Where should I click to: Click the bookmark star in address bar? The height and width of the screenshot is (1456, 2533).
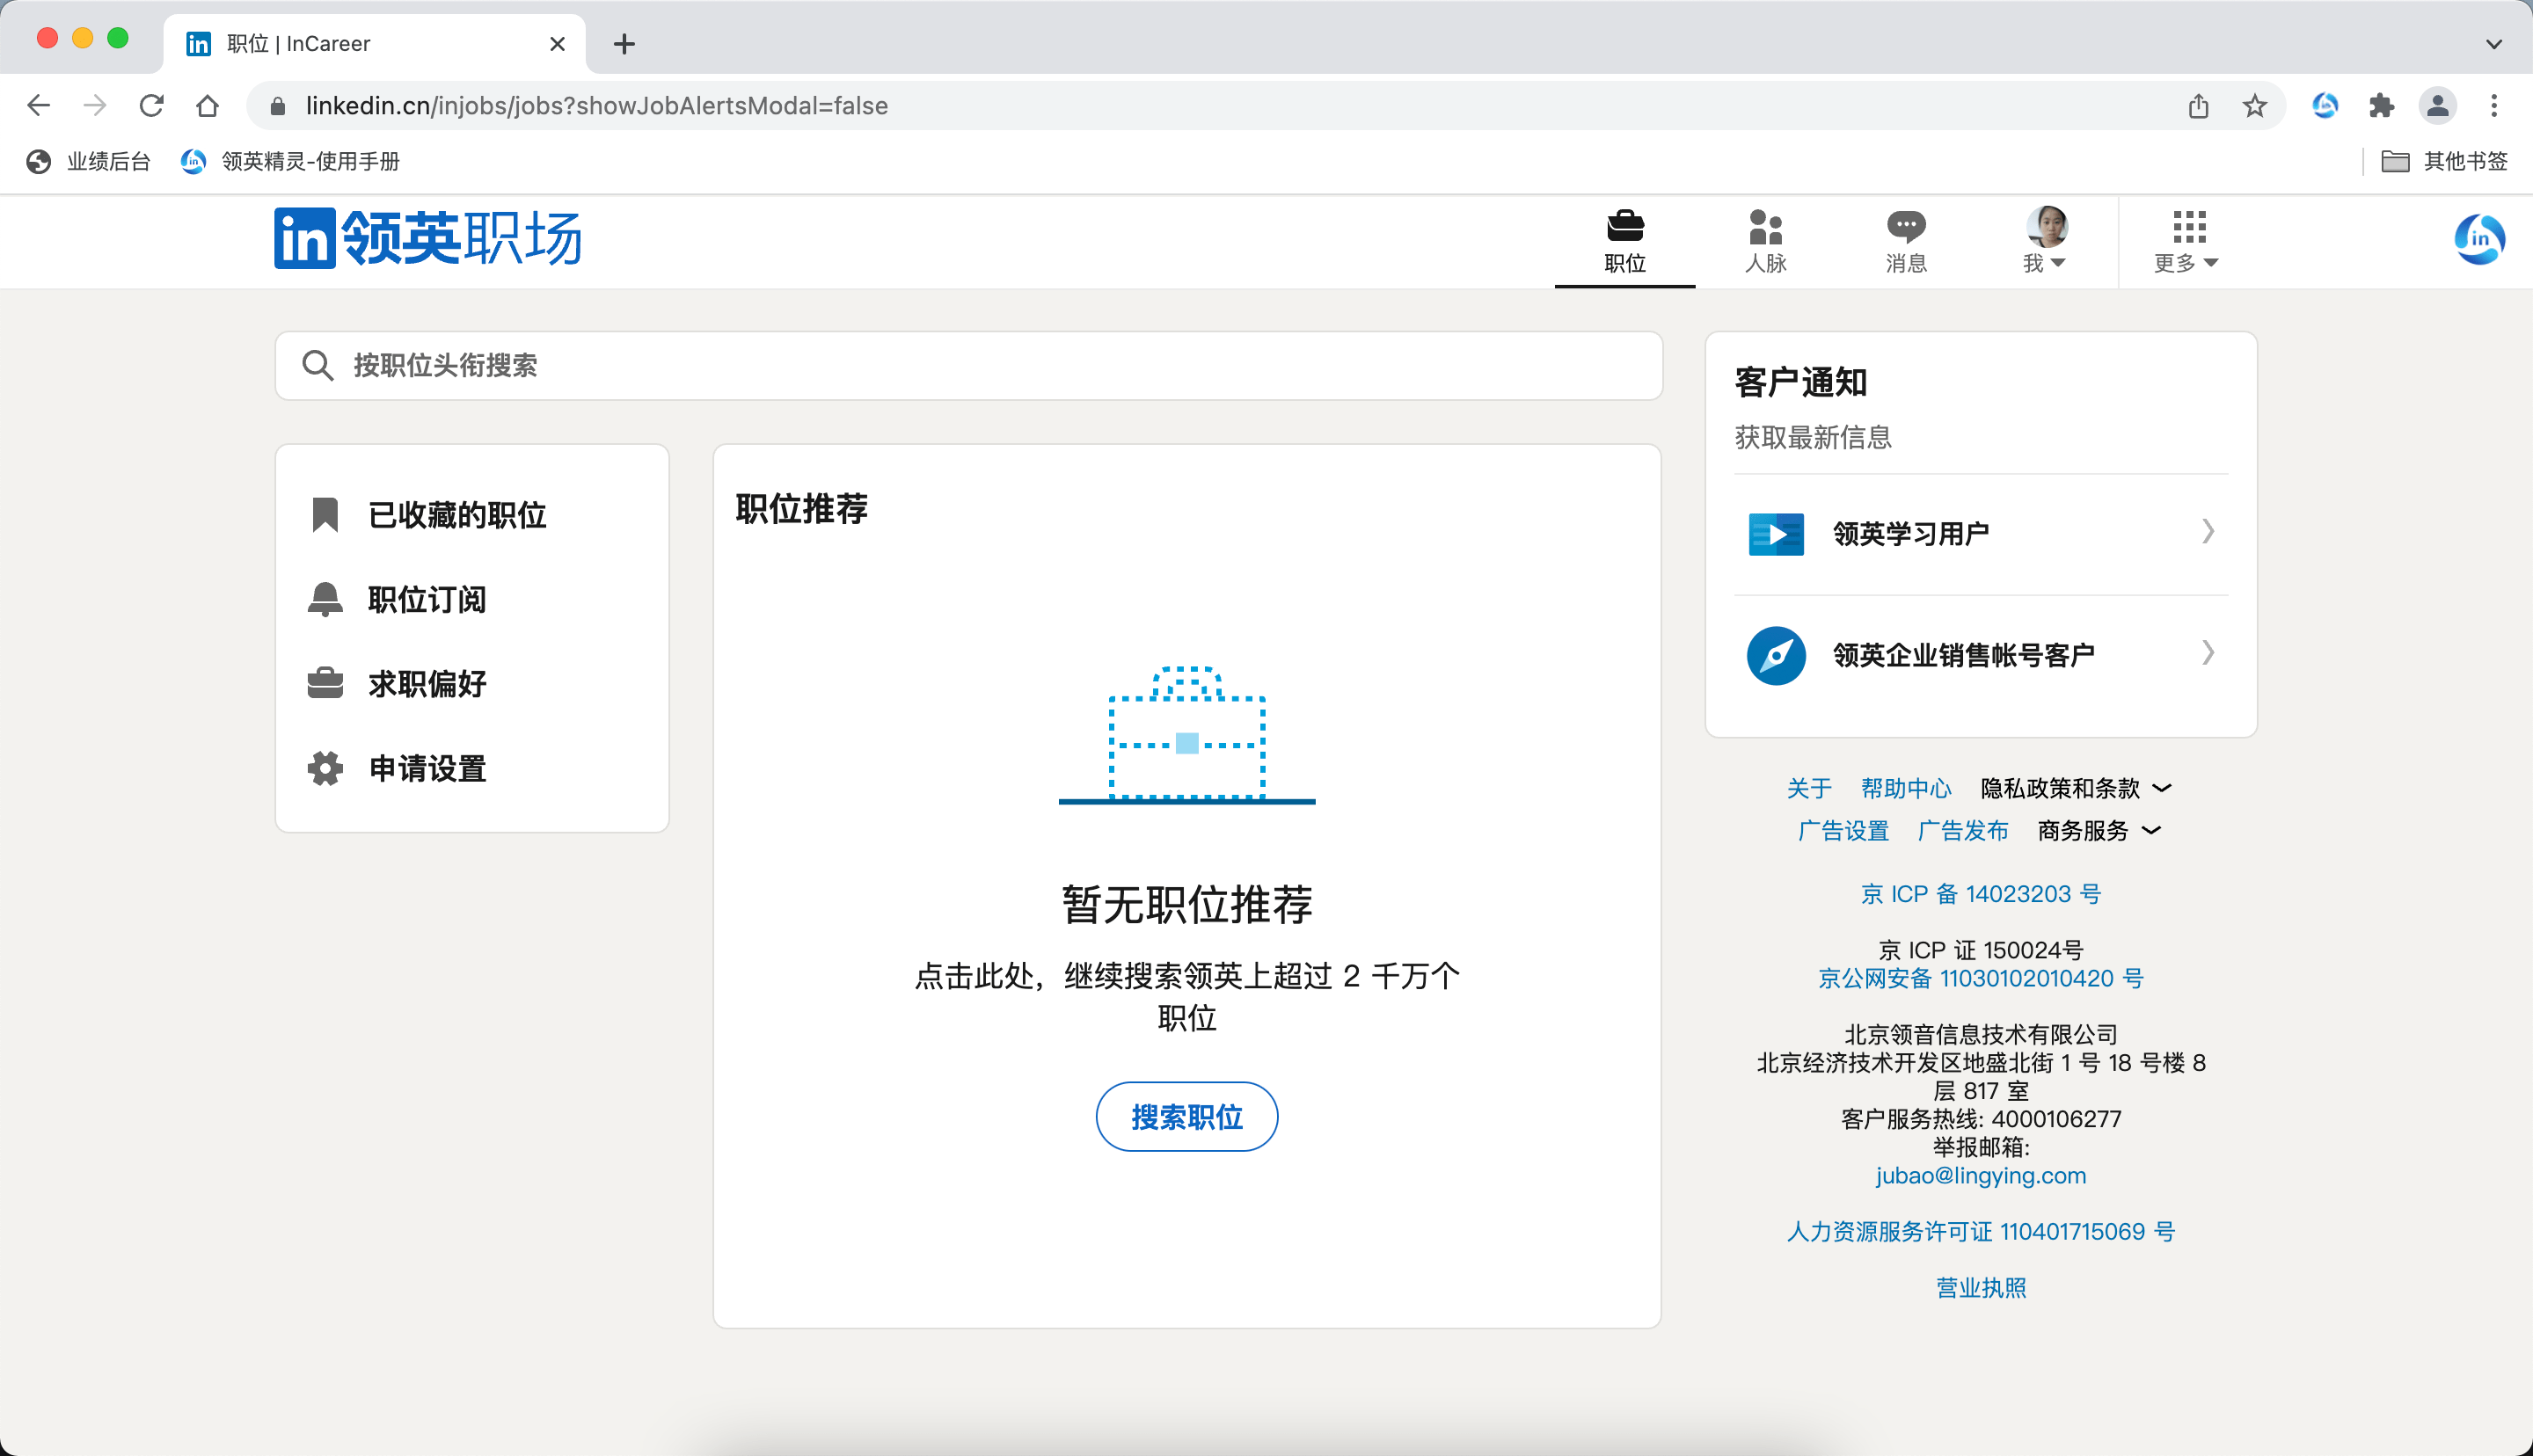pos(2254,105)
